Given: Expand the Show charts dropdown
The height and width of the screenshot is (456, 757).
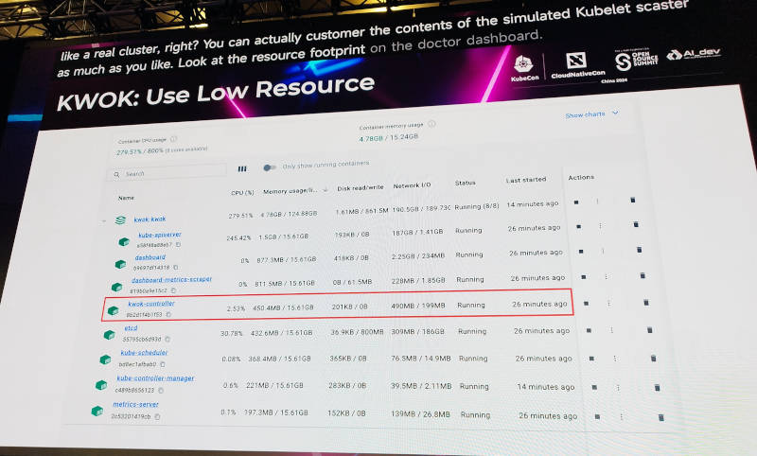Looking at the screenshot, I should tap(592, 114).
